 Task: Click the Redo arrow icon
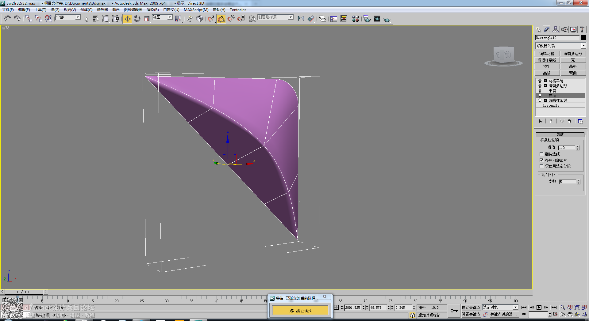click(17, 19)
